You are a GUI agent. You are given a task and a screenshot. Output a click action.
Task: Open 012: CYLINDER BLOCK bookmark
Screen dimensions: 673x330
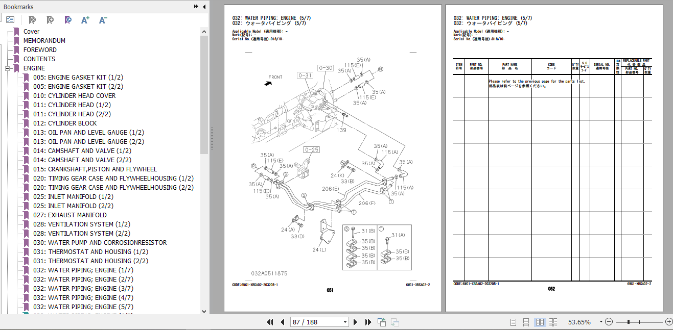pyautogui.click(x=65, y=123)
